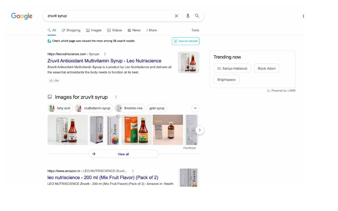Open three-dot options for Amazon result

133,171
